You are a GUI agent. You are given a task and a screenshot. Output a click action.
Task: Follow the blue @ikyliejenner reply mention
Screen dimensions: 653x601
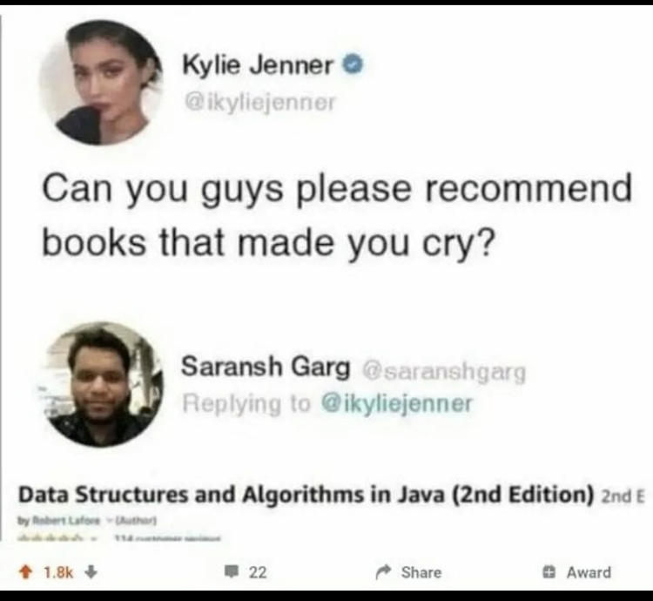tap(396, 403)
